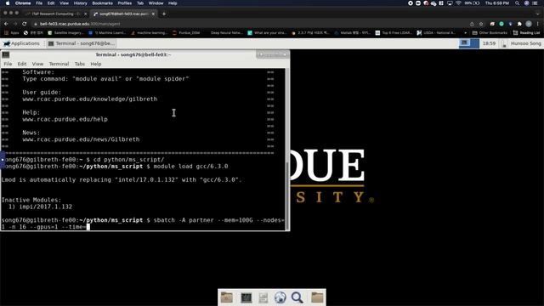This screenshot has width=544, height=306.
Task: Click the Chrome profile avatar
Action: (529, 24)
